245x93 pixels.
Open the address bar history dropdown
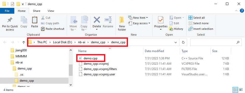tap(176, 42)
